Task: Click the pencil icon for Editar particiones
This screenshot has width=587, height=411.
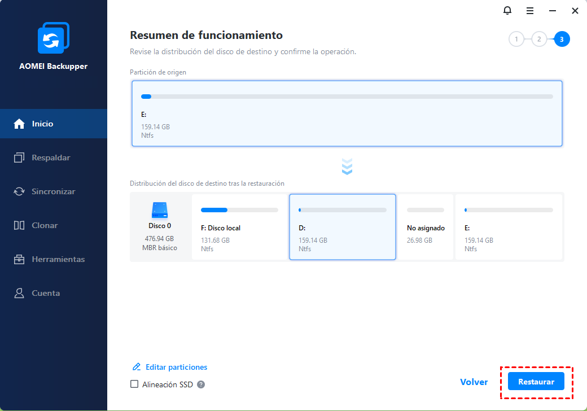Action: pos(136,367)
